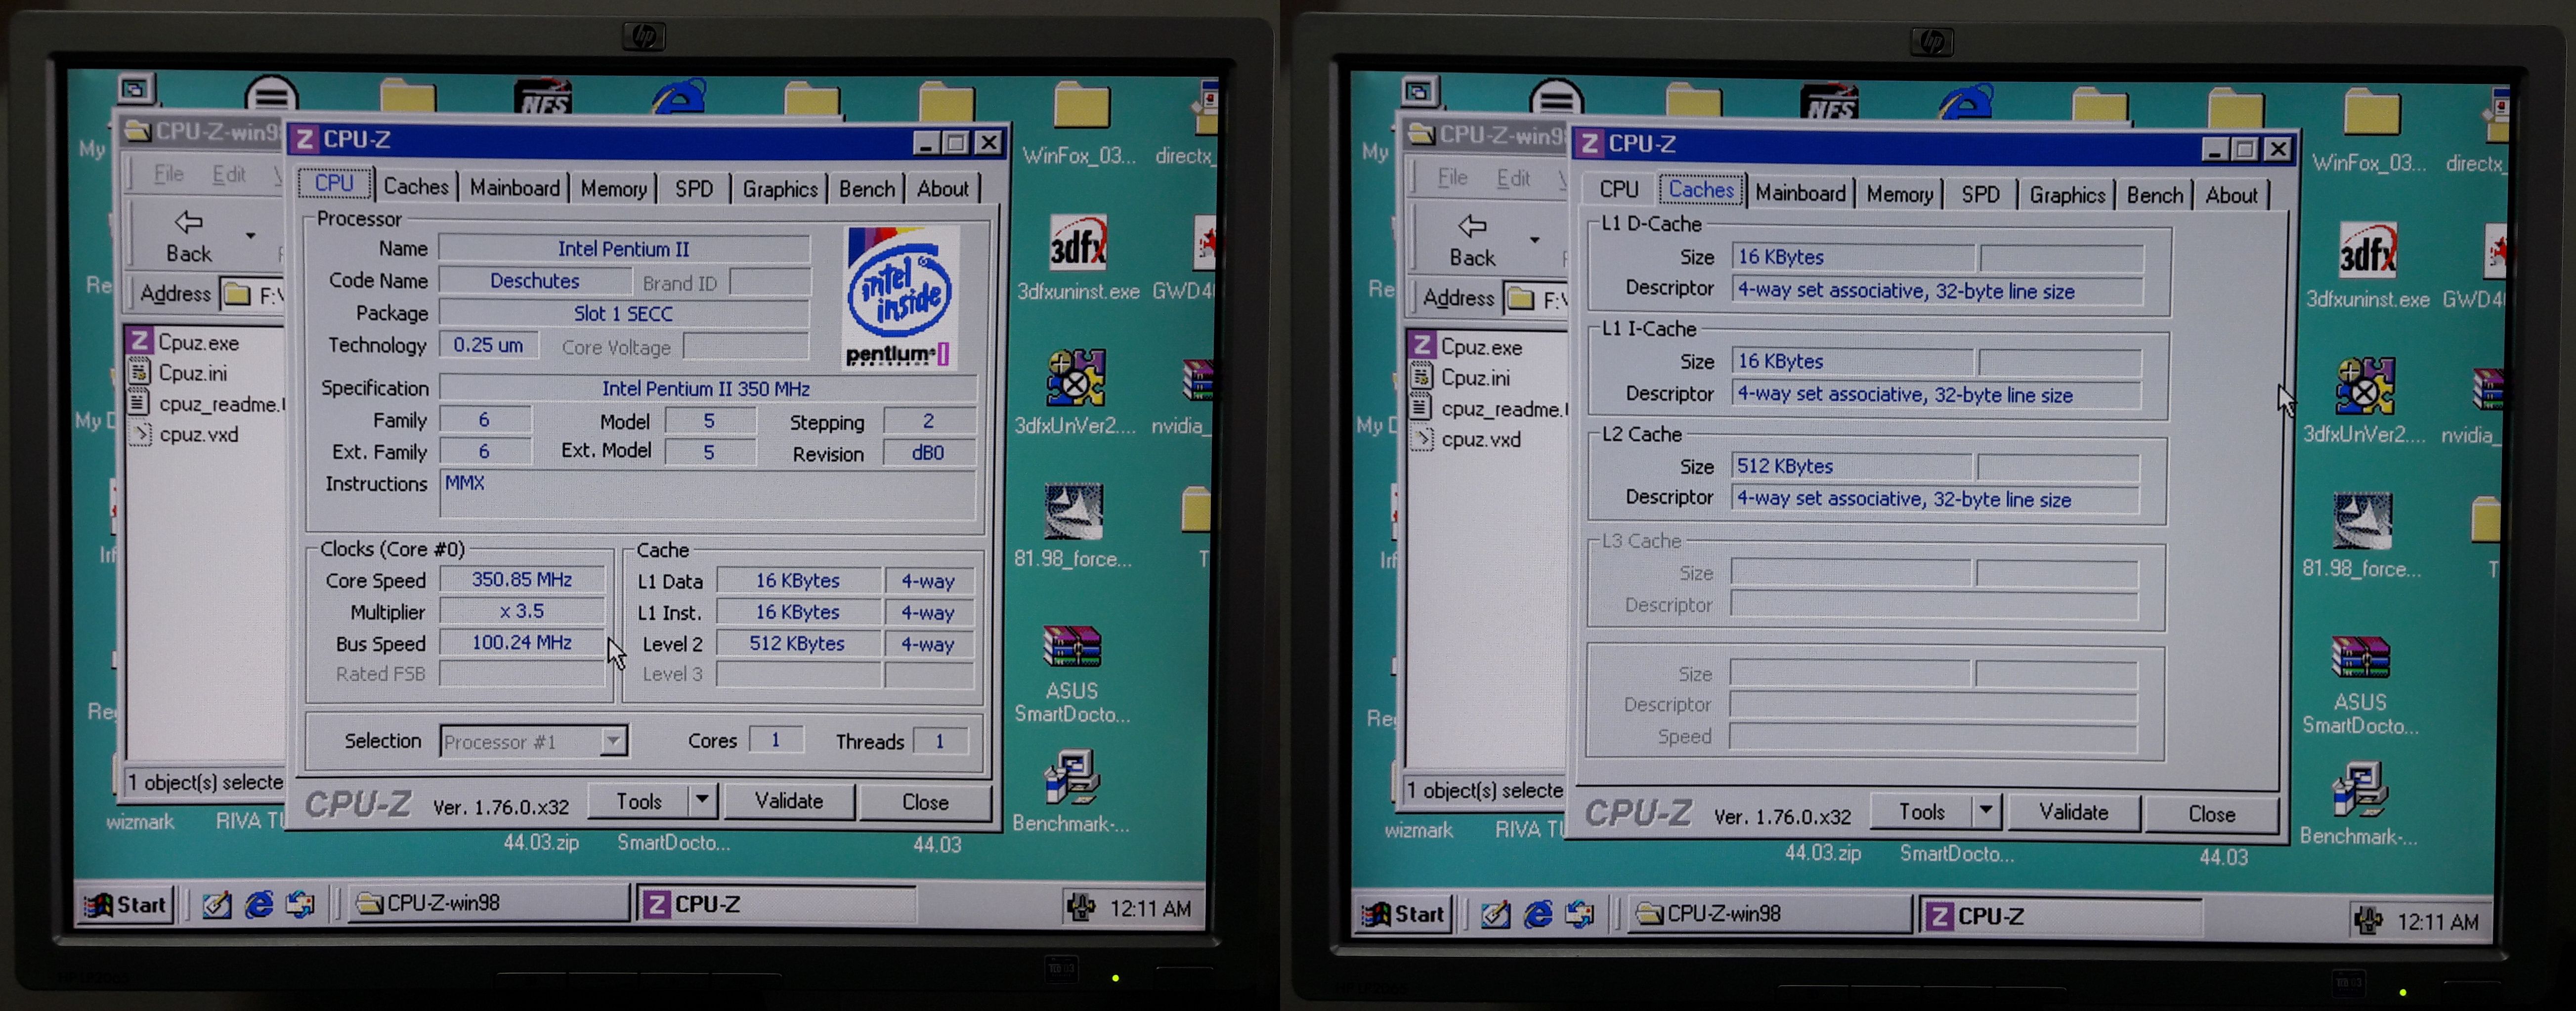Open SPD tab in right CPU-Z window
Image resolution: width=2576 pixels, height=1011 pixels.
[x=1980, y=194]
